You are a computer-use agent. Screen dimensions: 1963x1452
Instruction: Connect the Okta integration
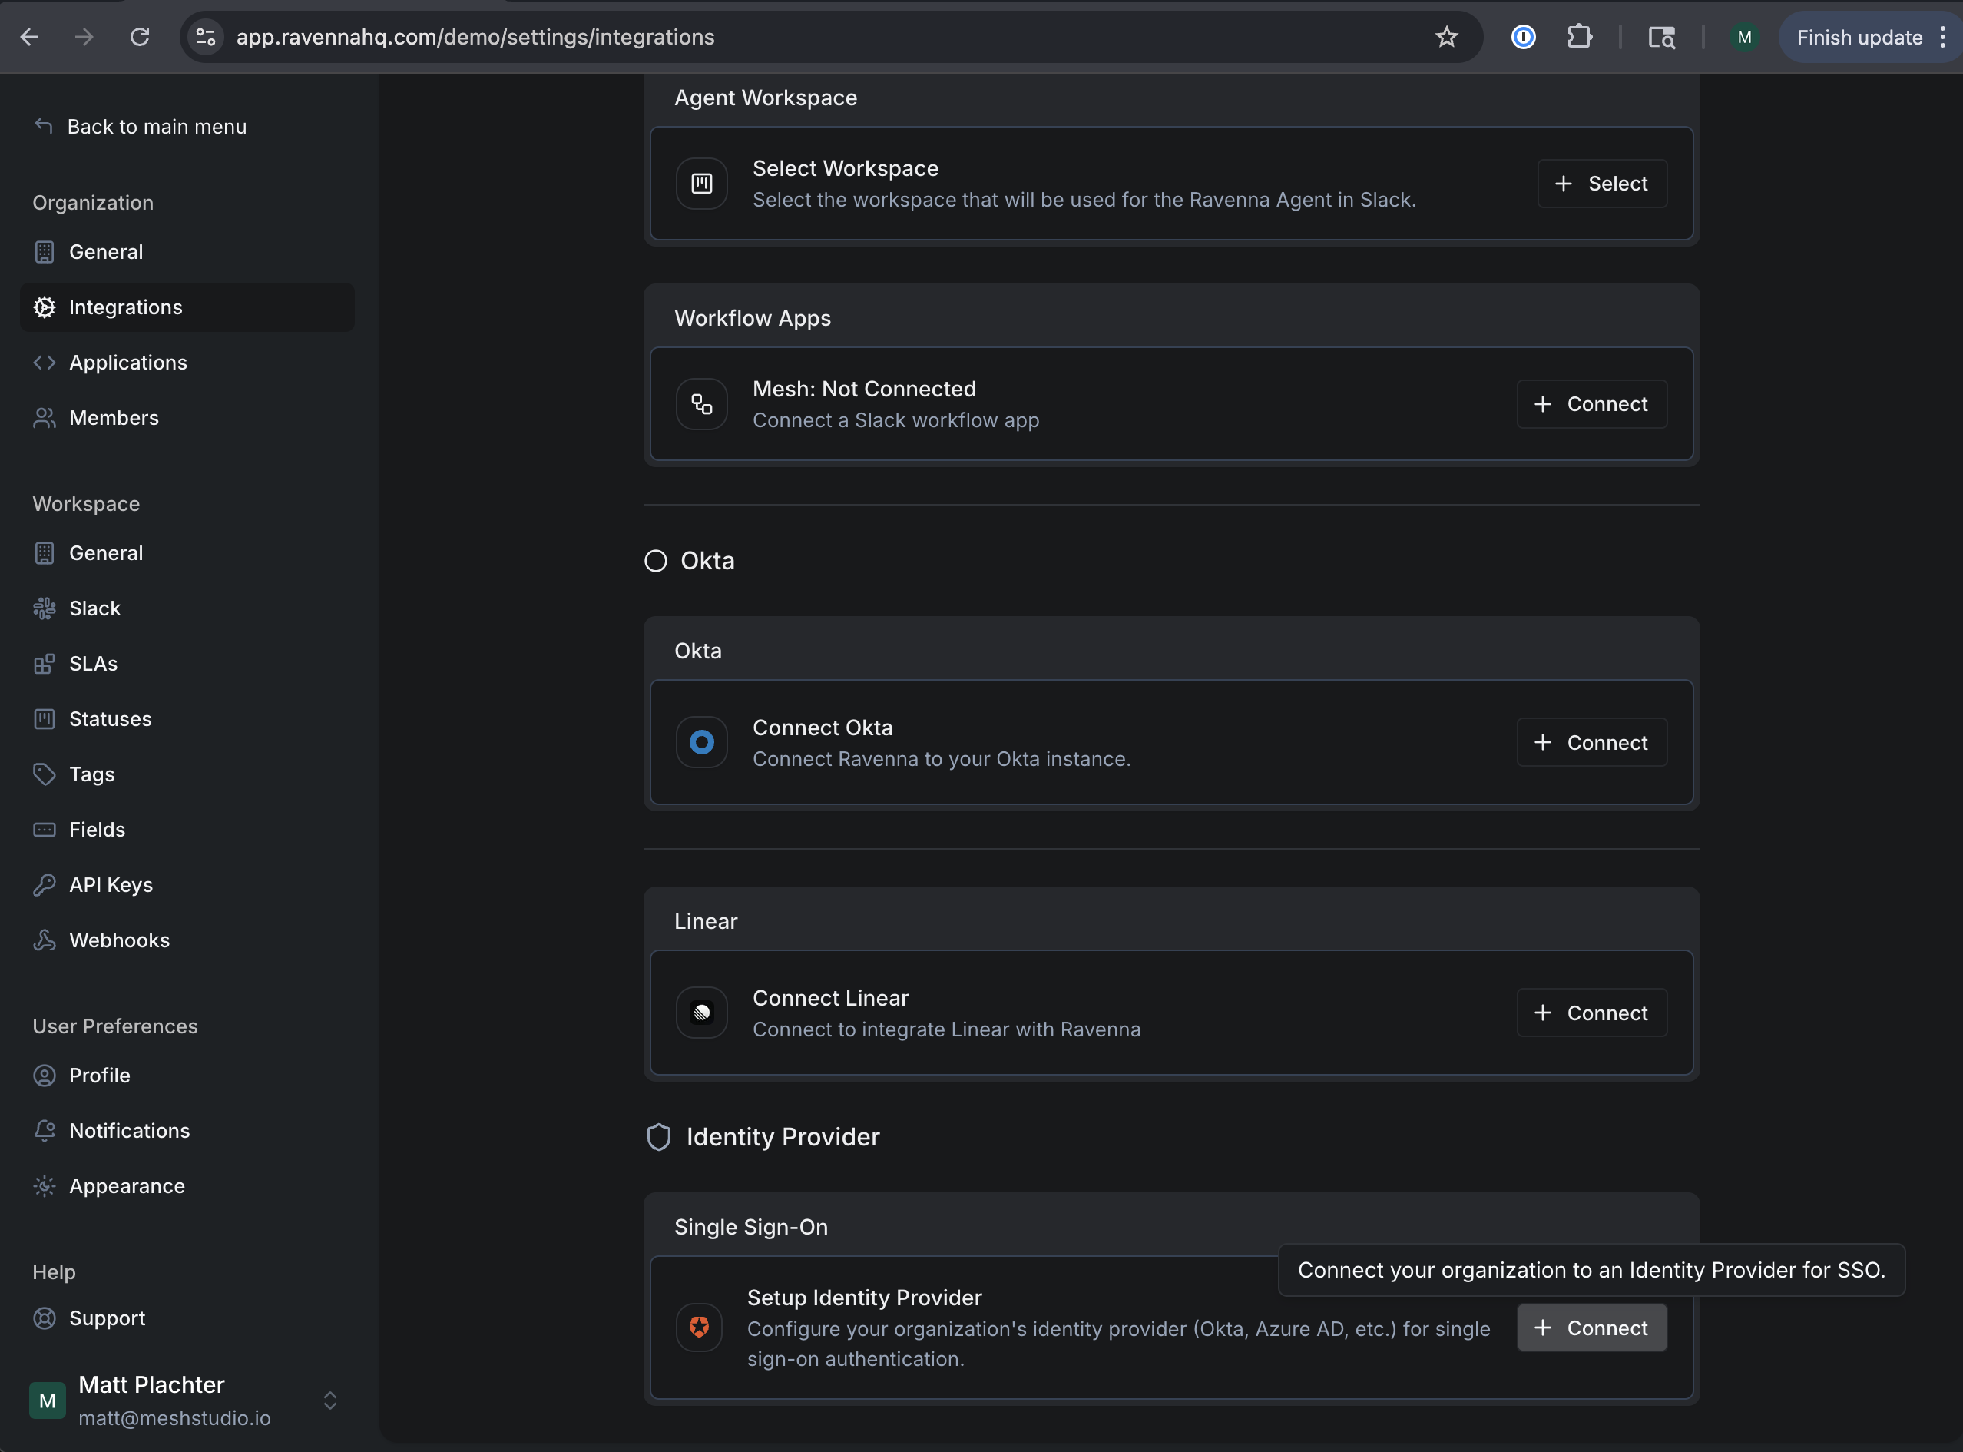(x=1591, y=743)
